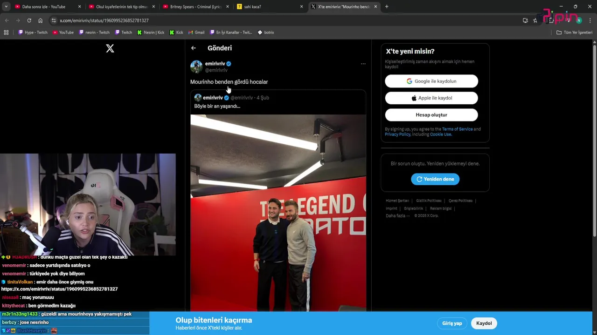This screenshot has height=335, width=597.
Task: Open the 'Imprint' footer link
Action: click(391, 208)
